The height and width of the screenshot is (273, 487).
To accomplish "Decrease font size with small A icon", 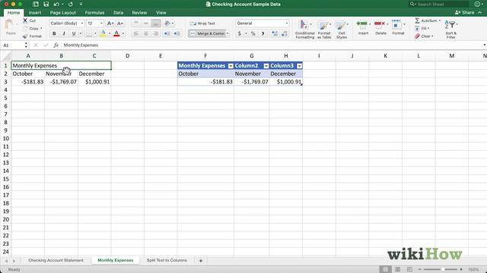I will (x=120, y=24).
